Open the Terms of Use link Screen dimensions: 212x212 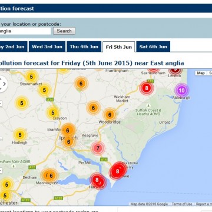[x=182, y=204]
